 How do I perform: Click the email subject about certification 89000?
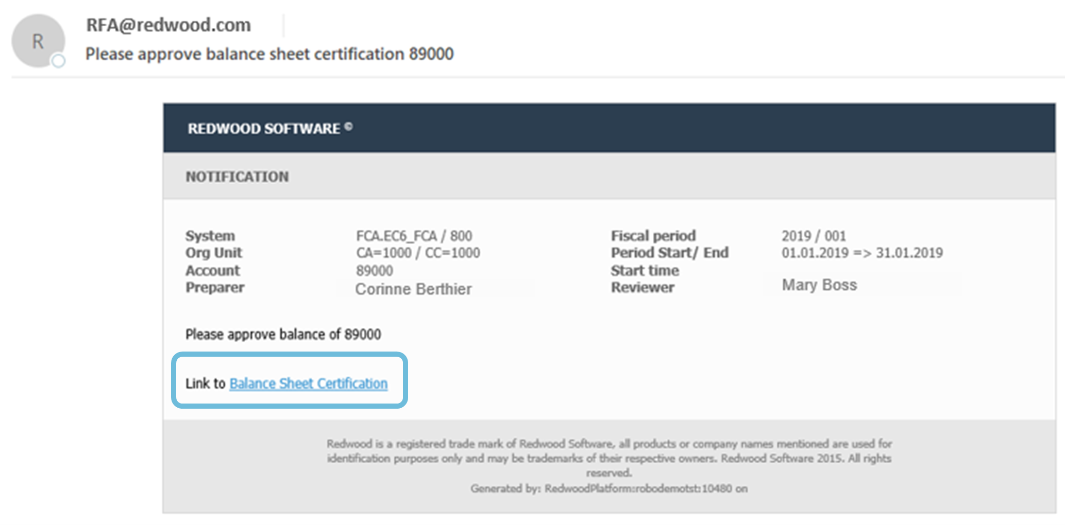(x=269, y=54)
